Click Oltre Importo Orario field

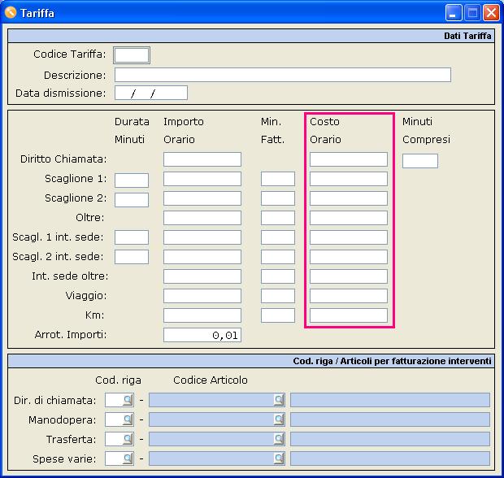pyautogui.click(x=202, y=218)
